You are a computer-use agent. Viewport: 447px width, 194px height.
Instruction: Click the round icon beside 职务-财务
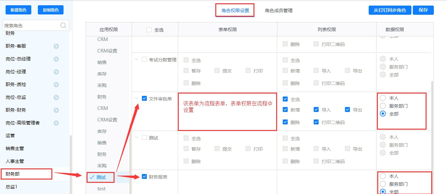56,110
